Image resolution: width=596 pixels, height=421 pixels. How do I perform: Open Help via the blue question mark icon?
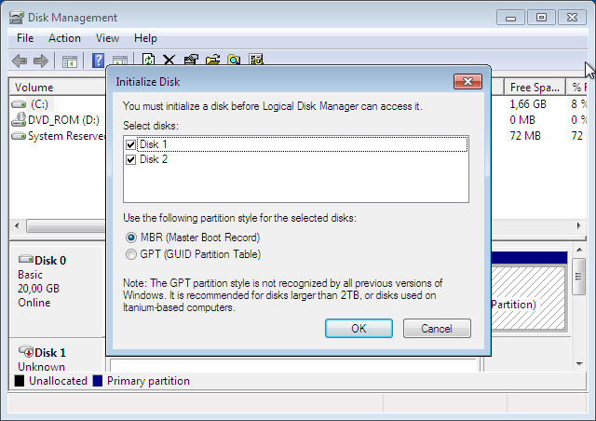98,61
